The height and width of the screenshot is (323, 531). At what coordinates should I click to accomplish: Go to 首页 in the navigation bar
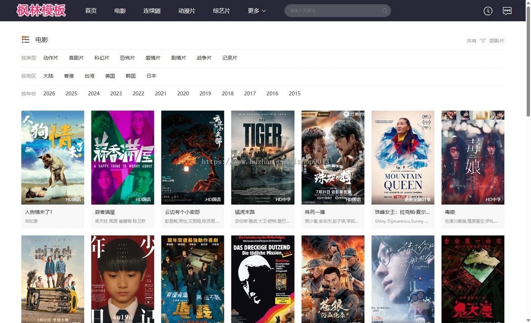coord(91,11)
